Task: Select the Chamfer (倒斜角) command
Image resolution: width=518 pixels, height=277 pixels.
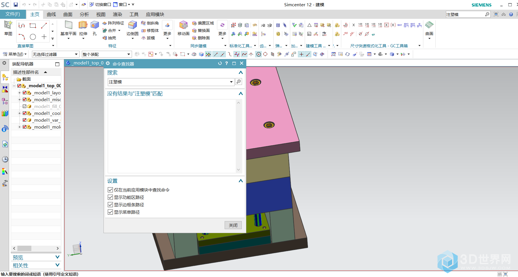Action: (150, 23)
